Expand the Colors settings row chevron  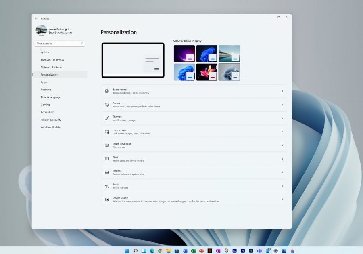pos(282,105)
